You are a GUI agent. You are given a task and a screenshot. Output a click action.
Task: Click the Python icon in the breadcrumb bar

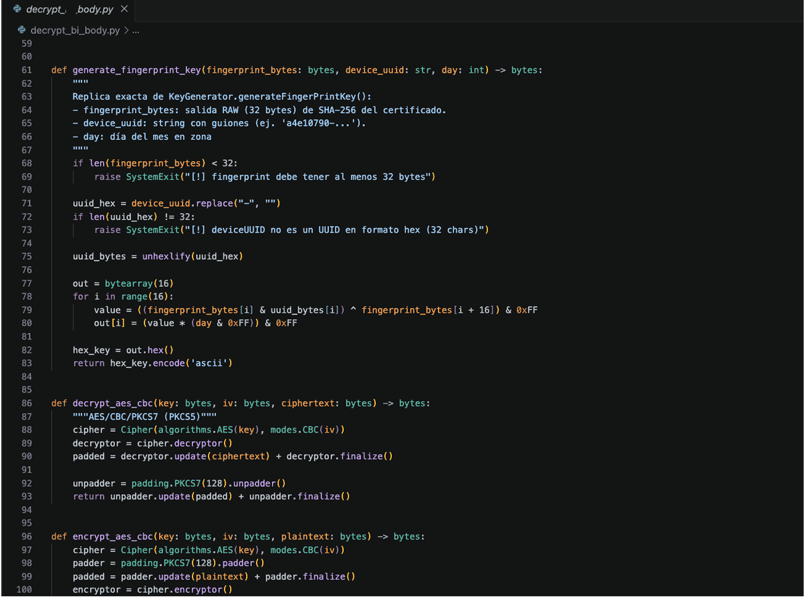(22, 30)
